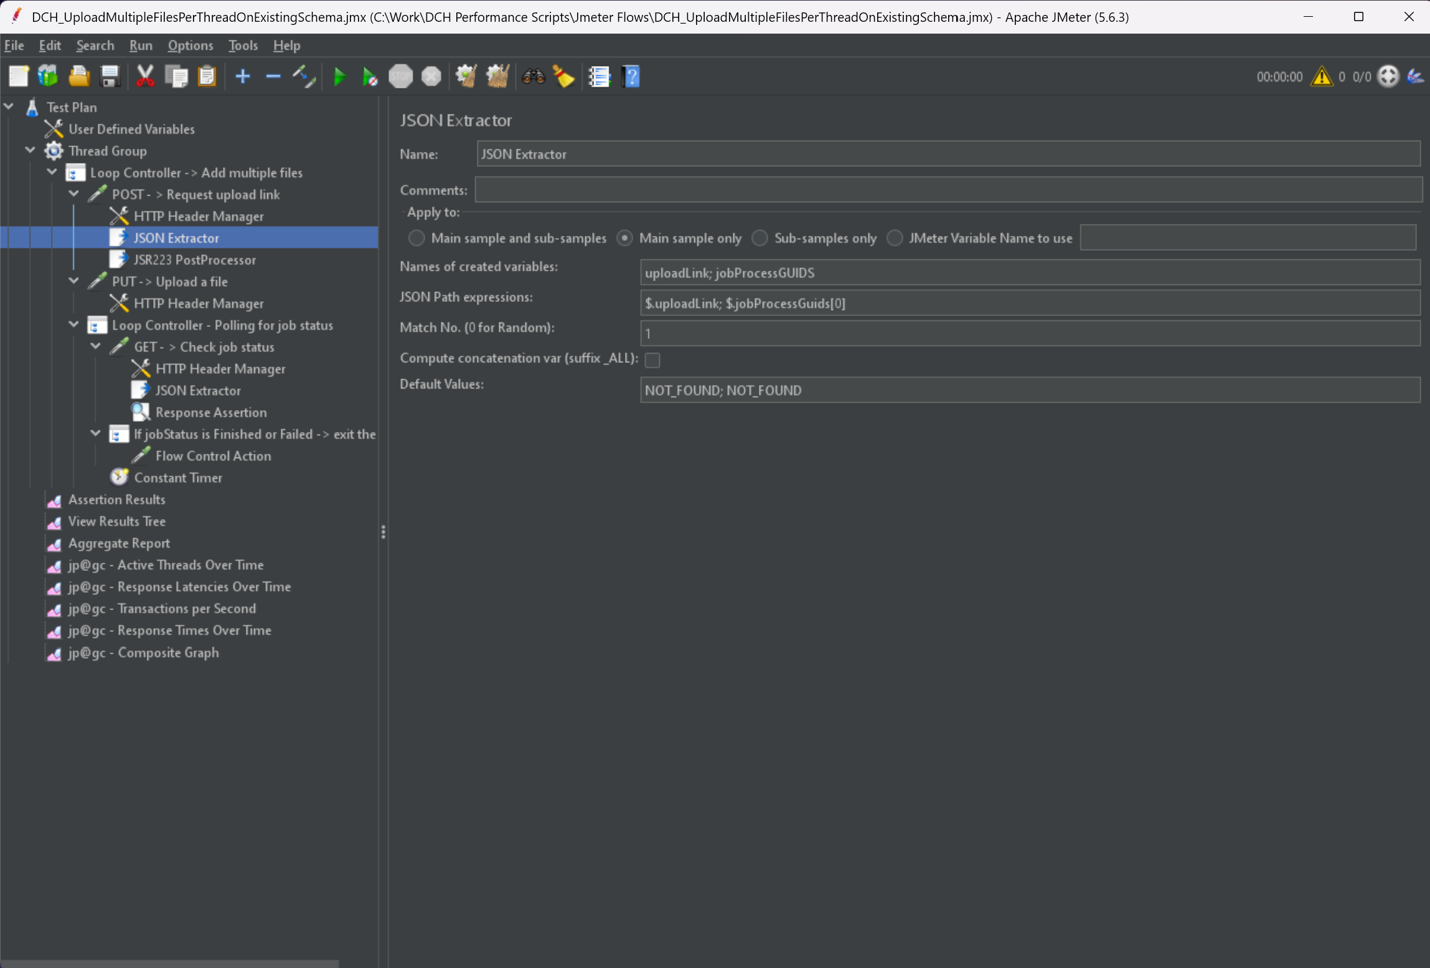Image resolution: width=1430 pixels, height=968 pixels.
Task: Click the Toggle enable/disable icon
Action: click(304, 77)
